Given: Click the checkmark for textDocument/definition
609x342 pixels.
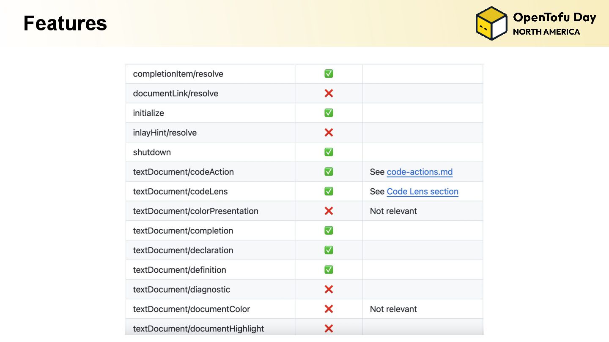Looking at the screenshot, I should pos(329,270).
